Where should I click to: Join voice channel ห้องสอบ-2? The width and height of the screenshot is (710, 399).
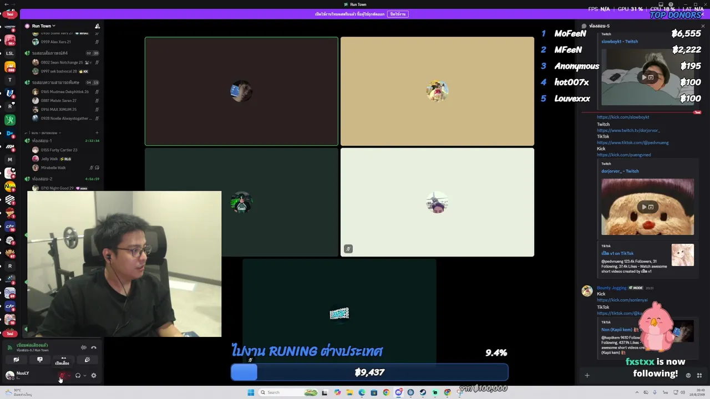(x=42, y=179)
